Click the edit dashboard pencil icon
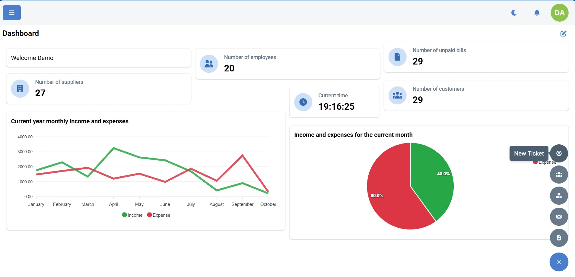 coord(563,33)
